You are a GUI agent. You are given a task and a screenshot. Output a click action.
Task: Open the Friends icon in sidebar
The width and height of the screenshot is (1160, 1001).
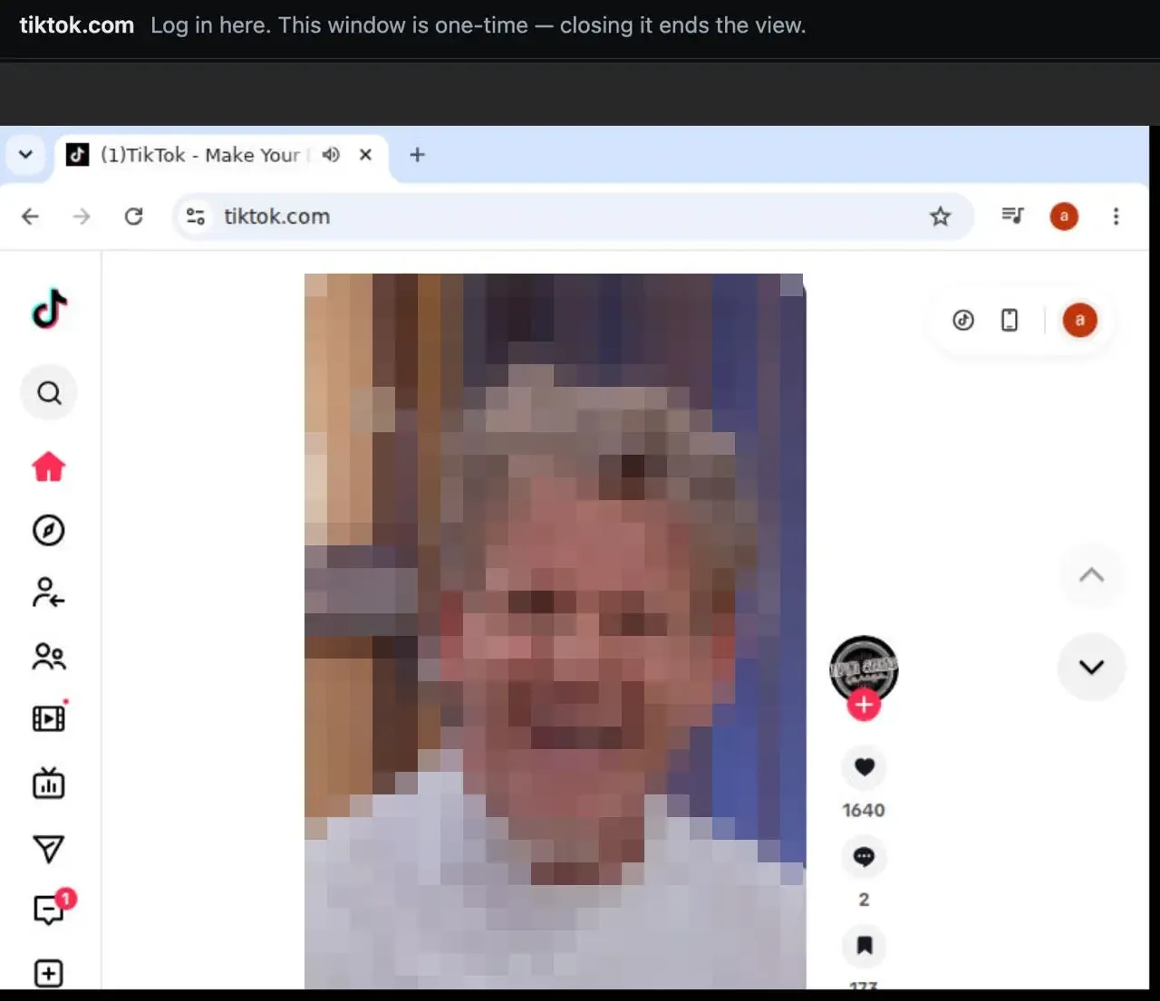pyautogui.click(x=49, y=656)
